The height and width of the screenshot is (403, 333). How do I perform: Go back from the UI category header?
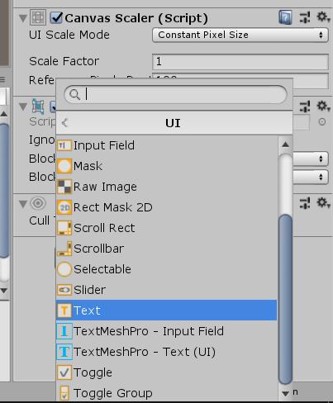coord(65,123)
